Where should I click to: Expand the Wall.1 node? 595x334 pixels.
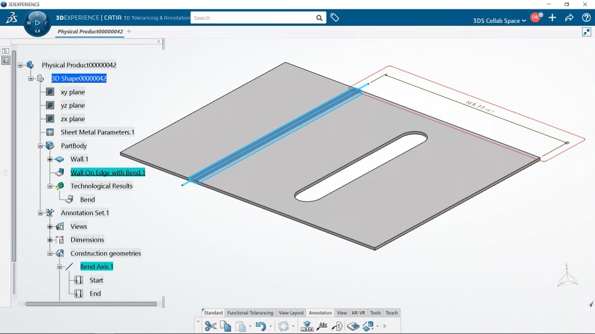(50, 160)
